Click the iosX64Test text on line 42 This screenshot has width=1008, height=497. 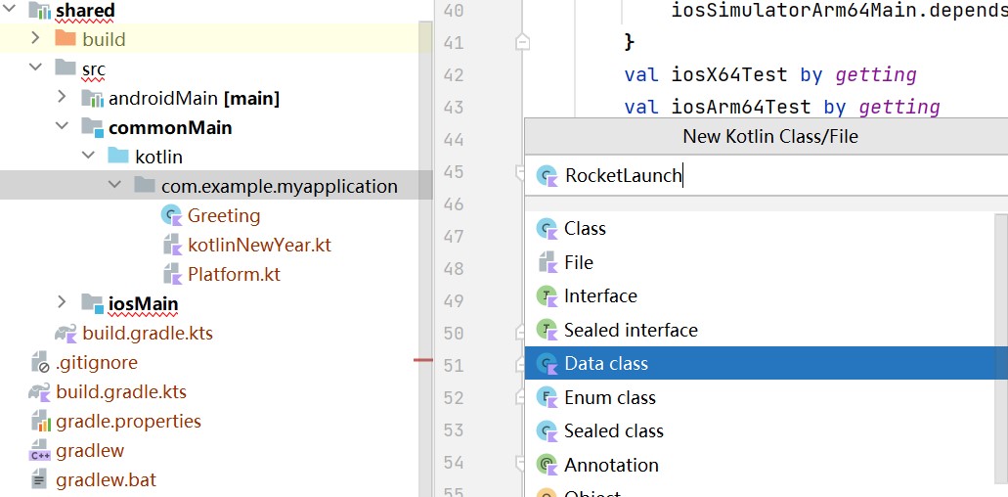click(x=729, y=74)
